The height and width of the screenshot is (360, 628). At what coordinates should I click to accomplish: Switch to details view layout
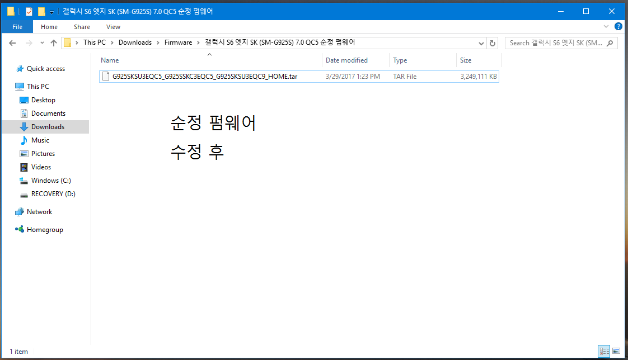tap(604, 351)
